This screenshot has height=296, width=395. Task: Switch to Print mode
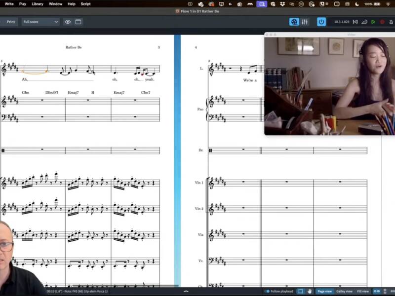[10, 22]
